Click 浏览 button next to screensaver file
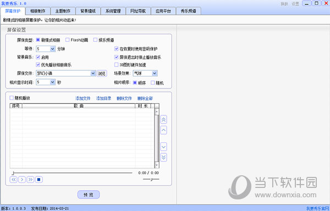Viewport: 330px width, 211px height. [x=102, y=73]
